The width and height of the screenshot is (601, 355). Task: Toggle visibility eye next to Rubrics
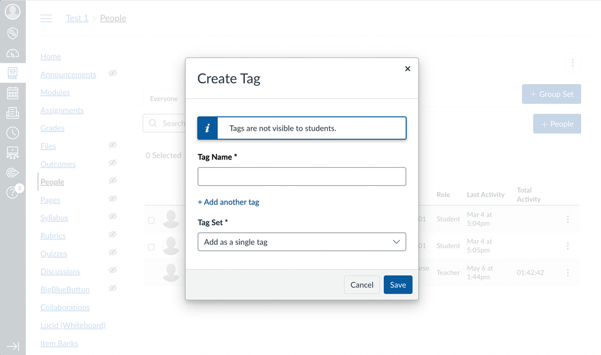pyautogui.click(x=112, y=235)
